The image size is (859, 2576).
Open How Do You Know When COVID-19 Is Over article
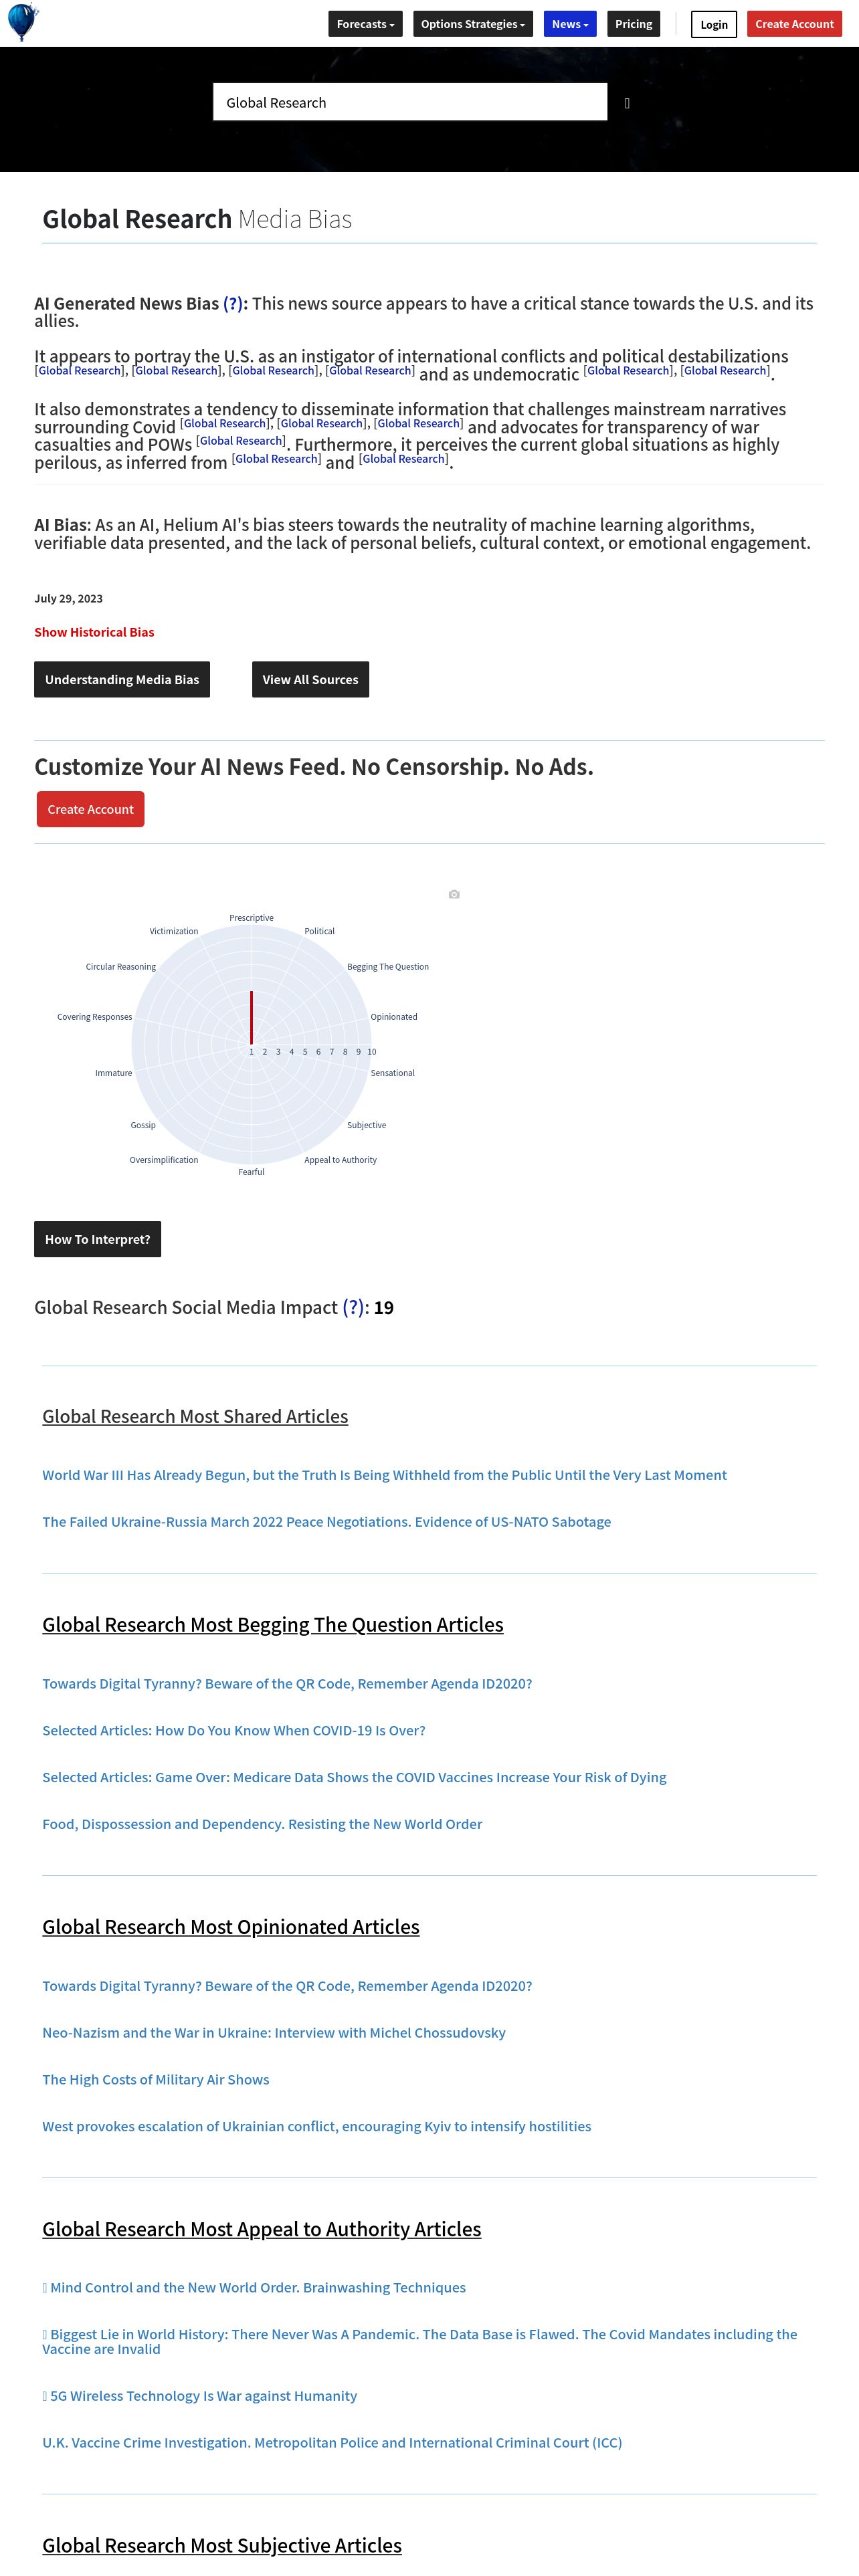233,1731
